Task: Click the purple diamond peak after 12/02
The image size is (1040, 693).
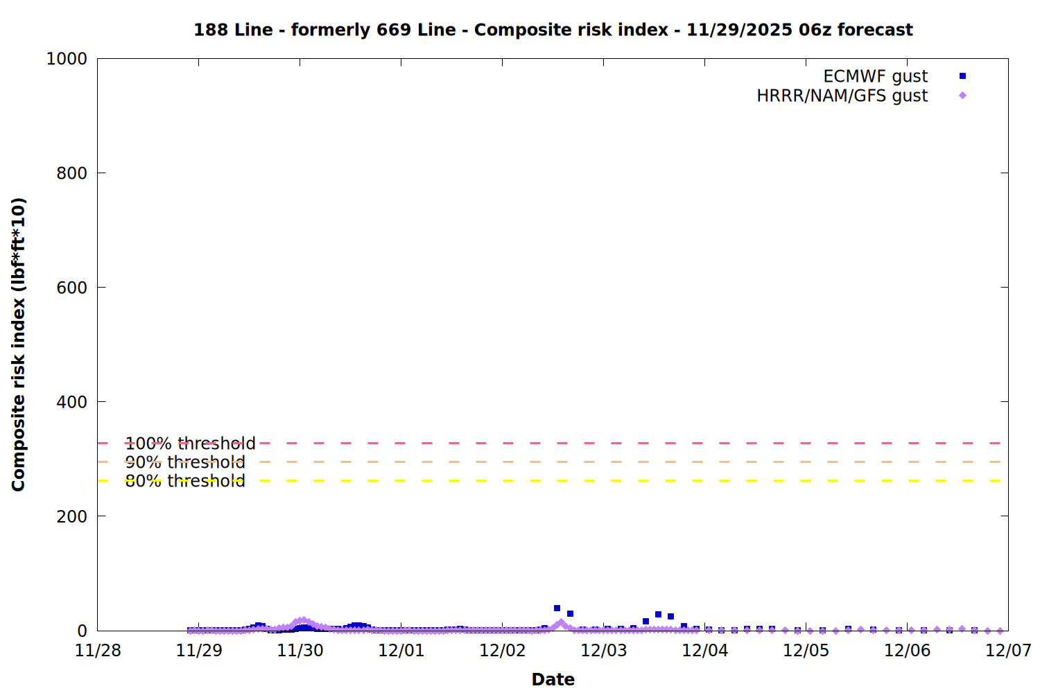Action: click(561, 624)
